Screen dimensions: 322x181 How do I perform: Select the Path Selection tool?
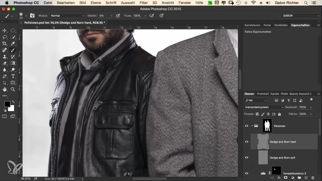[x=5, y=83]
